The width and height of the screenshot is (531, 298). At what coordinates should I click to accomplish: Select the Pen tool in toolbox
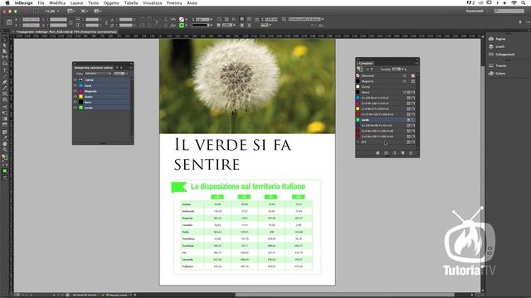pyautogui.click(x=5, y=82)
